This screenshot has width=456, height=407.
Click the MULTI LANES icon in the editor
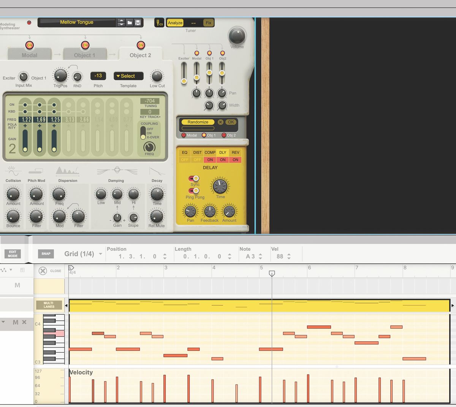[48, 305]
